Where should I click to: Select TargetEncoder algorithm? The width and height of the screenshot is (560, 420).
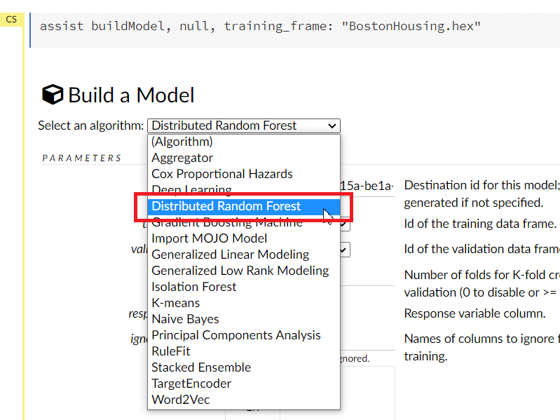[191, 384]
